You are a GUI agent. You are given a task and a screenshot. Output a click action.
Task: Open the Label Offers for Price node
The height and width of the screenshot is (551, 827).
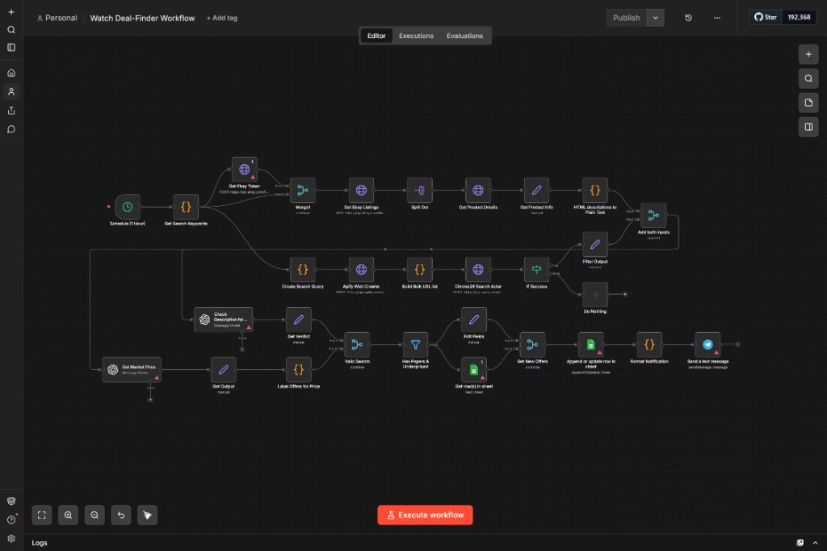(299, 369)
